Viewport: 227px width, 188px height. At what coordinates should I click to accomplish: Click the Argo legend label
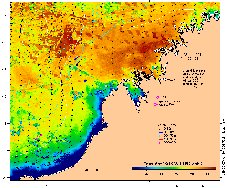164,97
